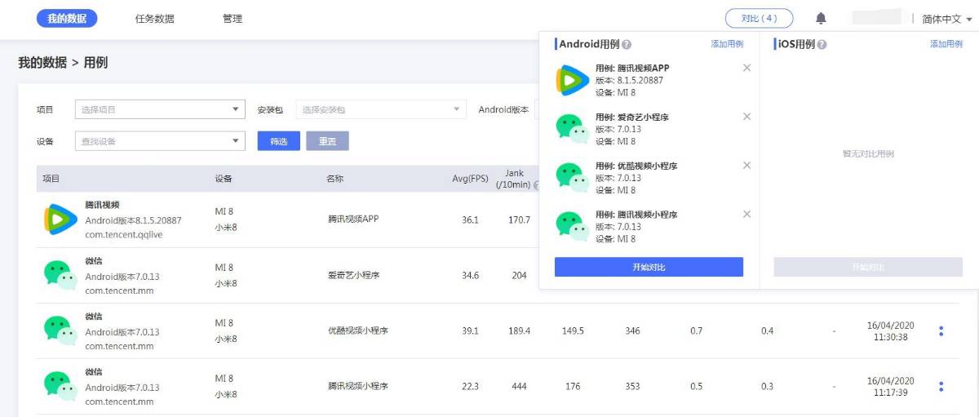
Task: Click the 16/04/2020 11:30:38 timestamp
Action: (x=891, y=331)
